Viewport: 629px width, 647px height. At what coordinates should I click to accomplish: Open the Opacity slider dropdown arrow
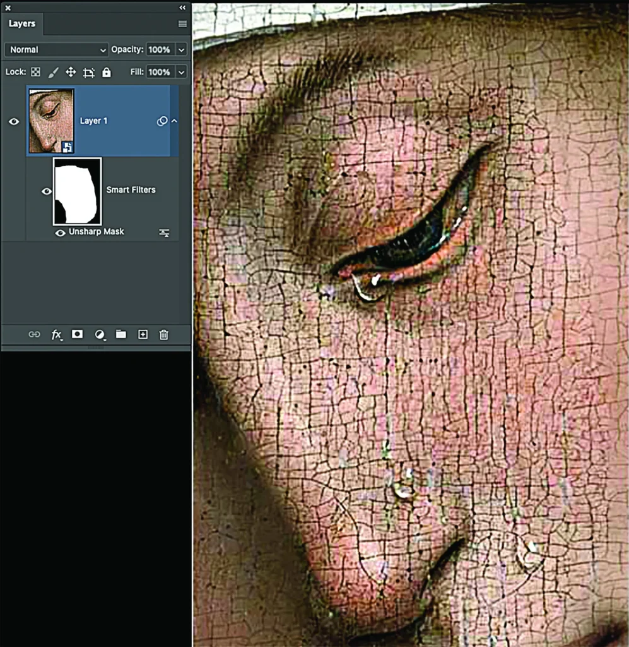(x=181, y=49)
